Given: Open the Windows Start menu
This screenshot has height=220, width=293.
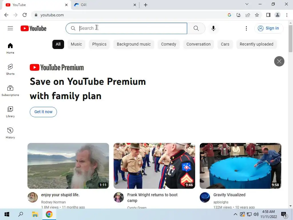Looking at the screenshot, I should click(x=7, y=214).
